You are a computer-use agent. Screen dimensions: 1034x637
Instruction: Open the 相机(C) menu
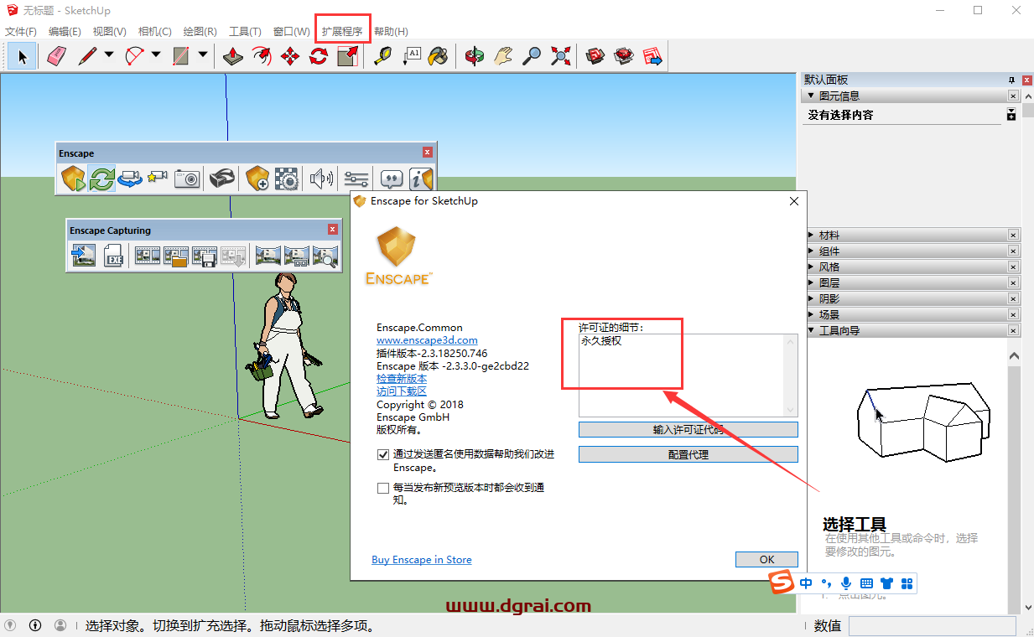[154, 31]
